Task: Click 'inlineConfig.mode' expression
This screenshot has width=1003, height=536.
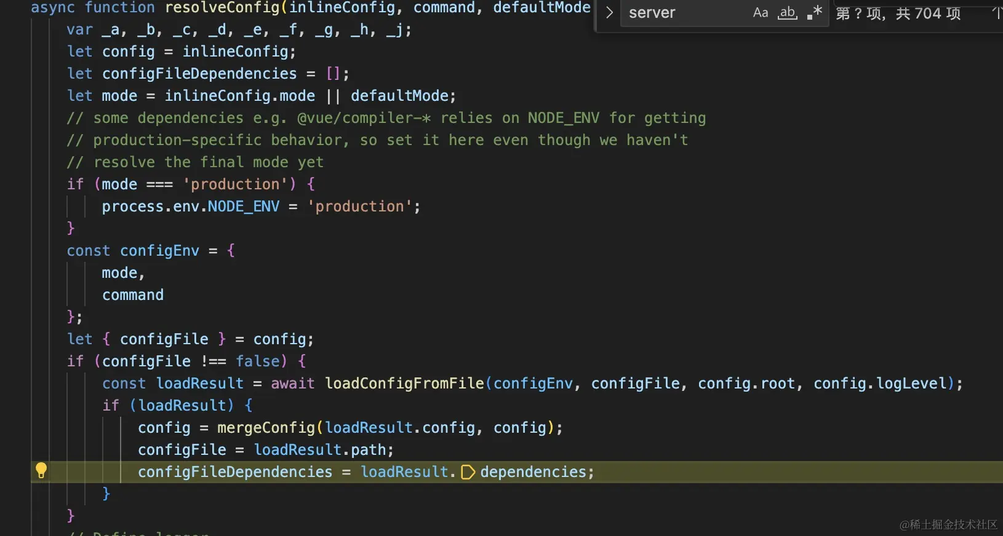Action: tap(240, 96)
